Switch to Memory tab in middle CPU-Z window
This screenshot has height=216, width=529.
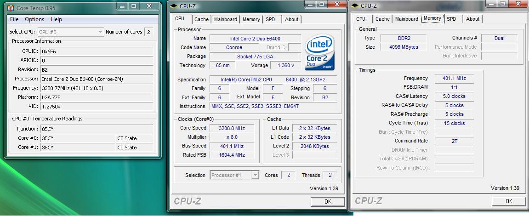pos(251,20)
